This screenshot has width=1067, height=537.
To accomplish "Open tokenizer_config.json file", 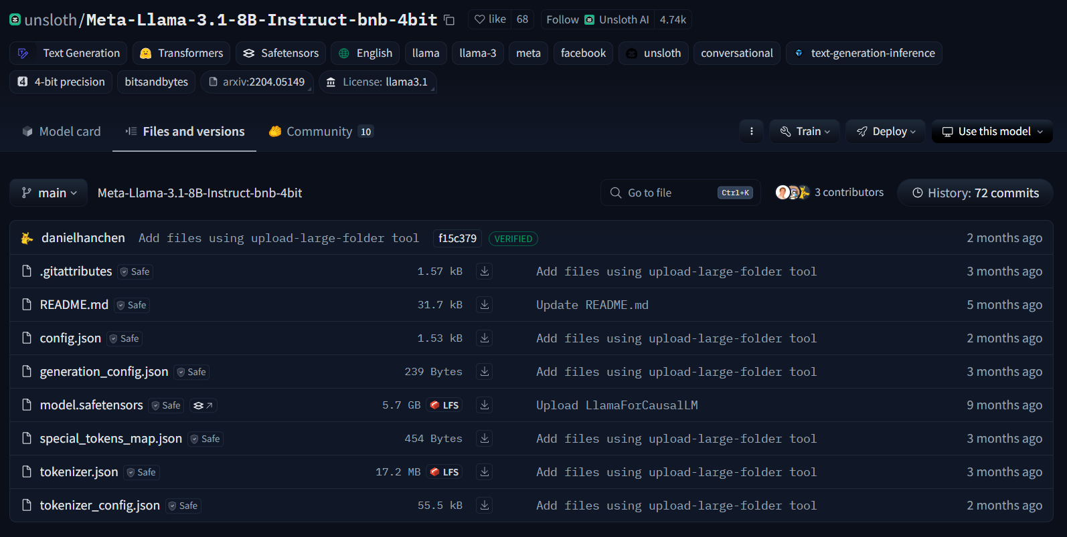I will click(x=100, y=505).
